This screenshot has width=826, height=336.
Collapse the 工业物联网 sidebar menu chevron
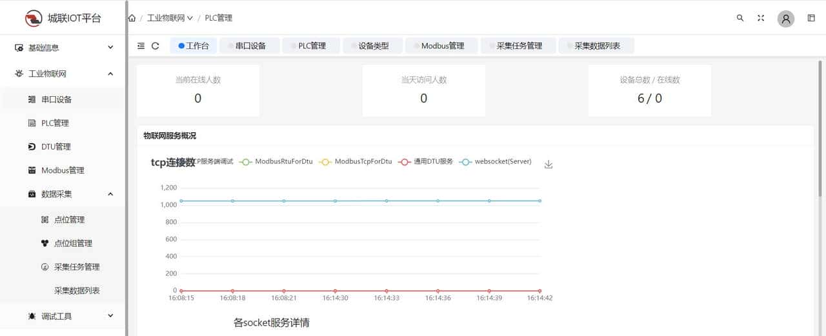(110, 74)
